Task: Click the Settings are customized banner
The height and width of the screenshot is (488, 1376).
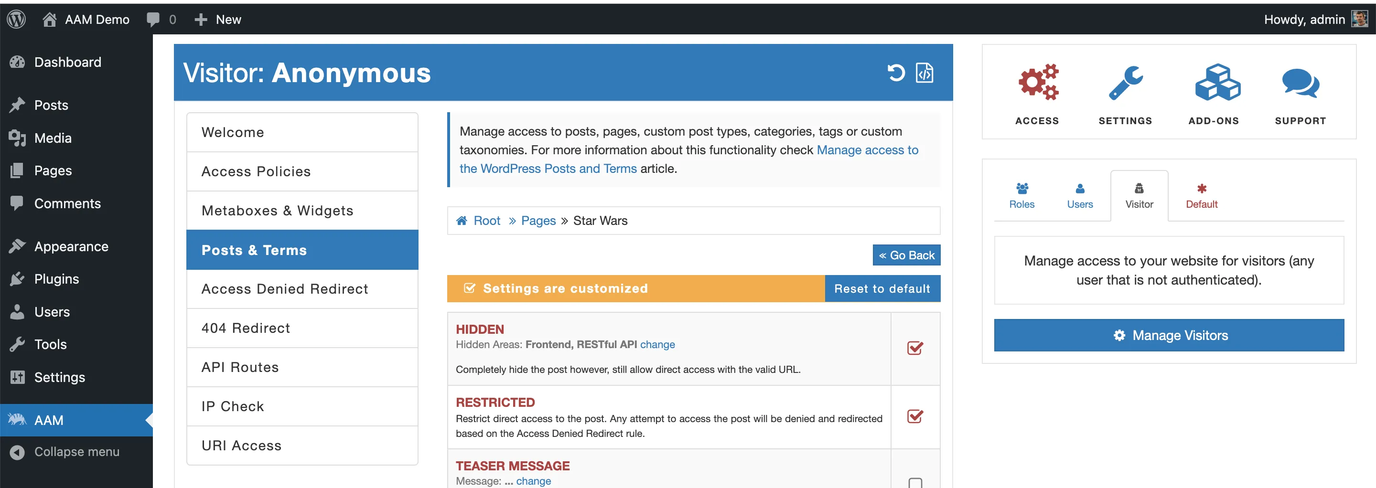Action: [x=635, y=289]
